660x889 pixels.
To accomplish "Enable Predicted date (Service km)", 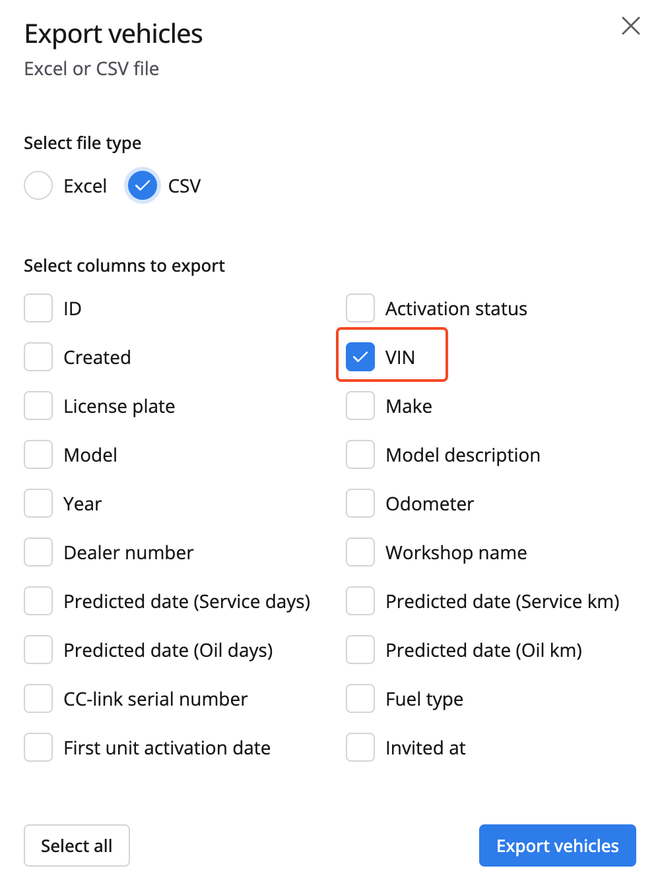I will point(360,601).
